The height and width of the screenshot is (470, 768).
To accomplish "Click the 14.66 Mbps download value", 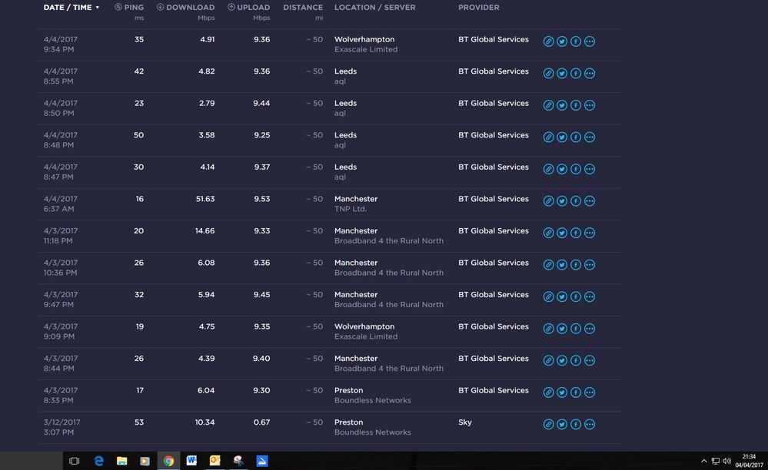I will pyautogui.click(x=204, y=231).
